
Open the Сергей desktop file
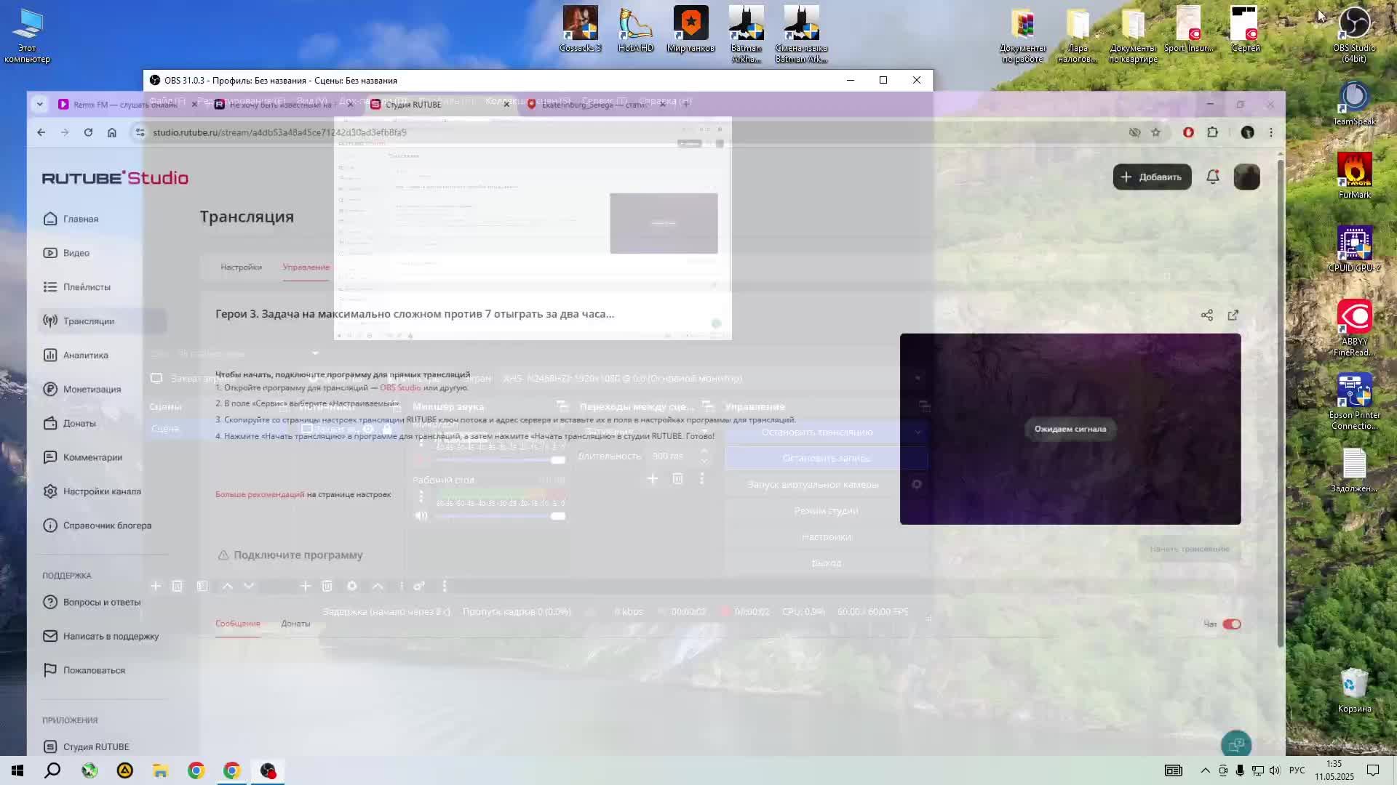1245,29
